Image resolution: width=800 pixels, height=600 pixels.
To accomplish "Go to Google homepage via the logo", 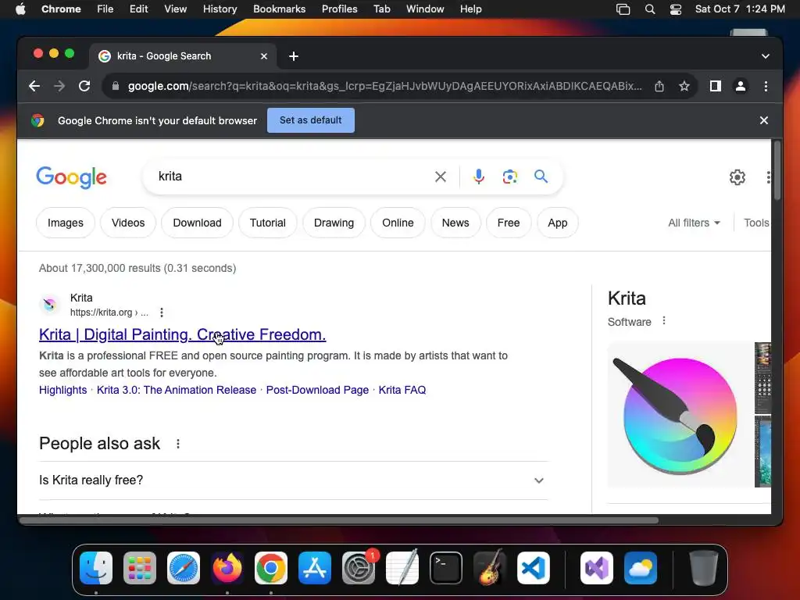I will [x=71, y=177].
